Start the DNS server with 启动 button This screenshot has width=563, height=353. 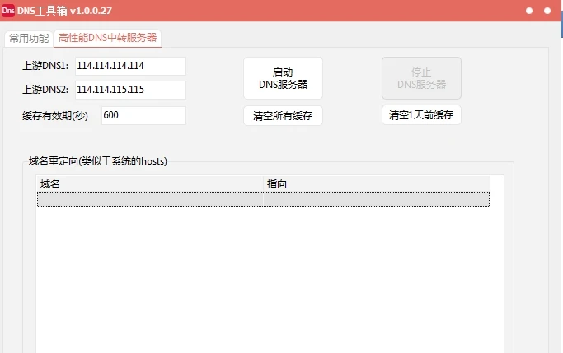(x=283, y=78)
